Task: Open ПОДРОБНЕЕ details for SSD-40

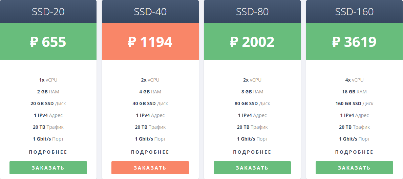Action: click(x=150, y=152)
